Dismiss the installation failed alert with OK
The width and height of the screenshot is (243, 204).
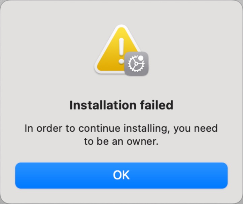121,175
